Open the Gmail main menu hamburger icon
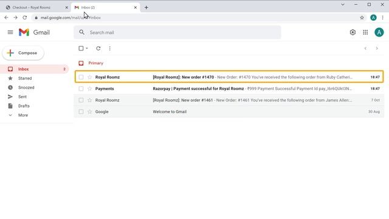The height and width of the screenshot is (219, 389). pos(10,32)
